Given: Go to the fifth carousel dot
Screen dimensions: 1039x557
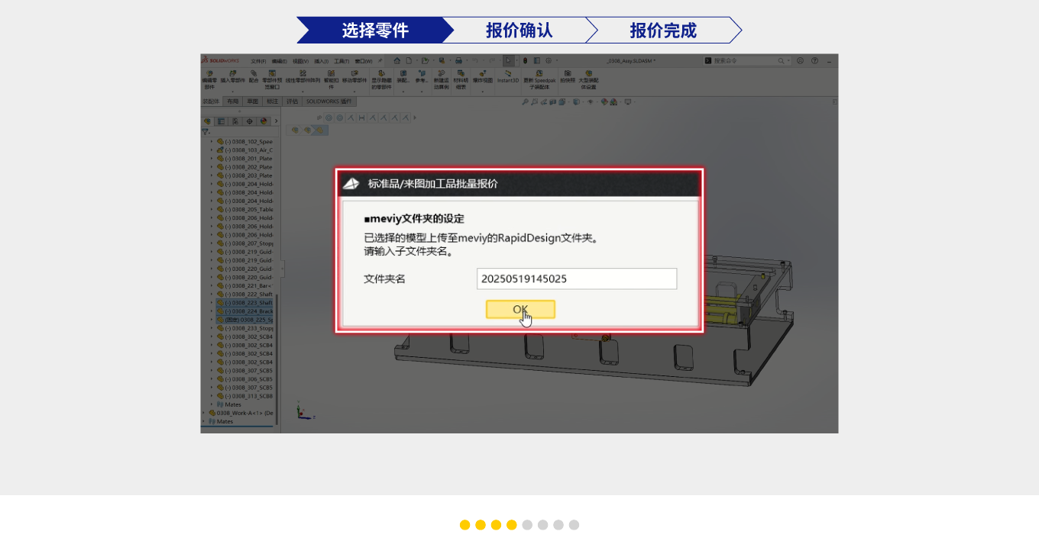Looking at the screenshot, I should click(527, 525).
